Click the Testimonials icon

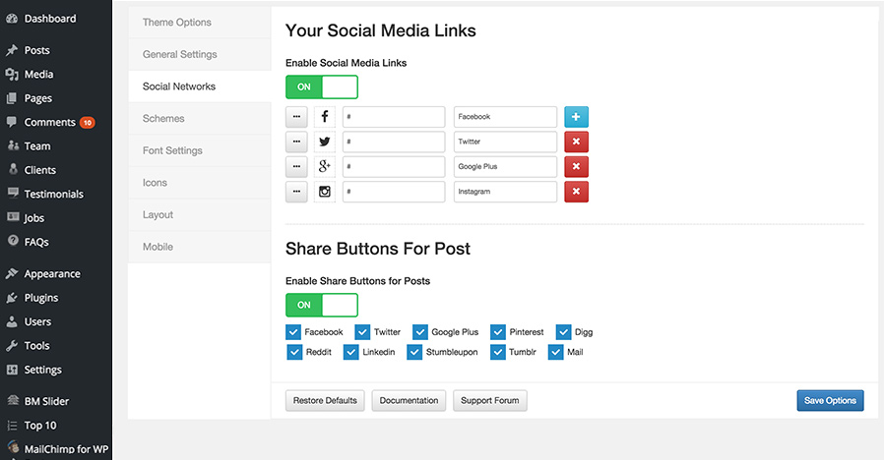tap(13, 193)
